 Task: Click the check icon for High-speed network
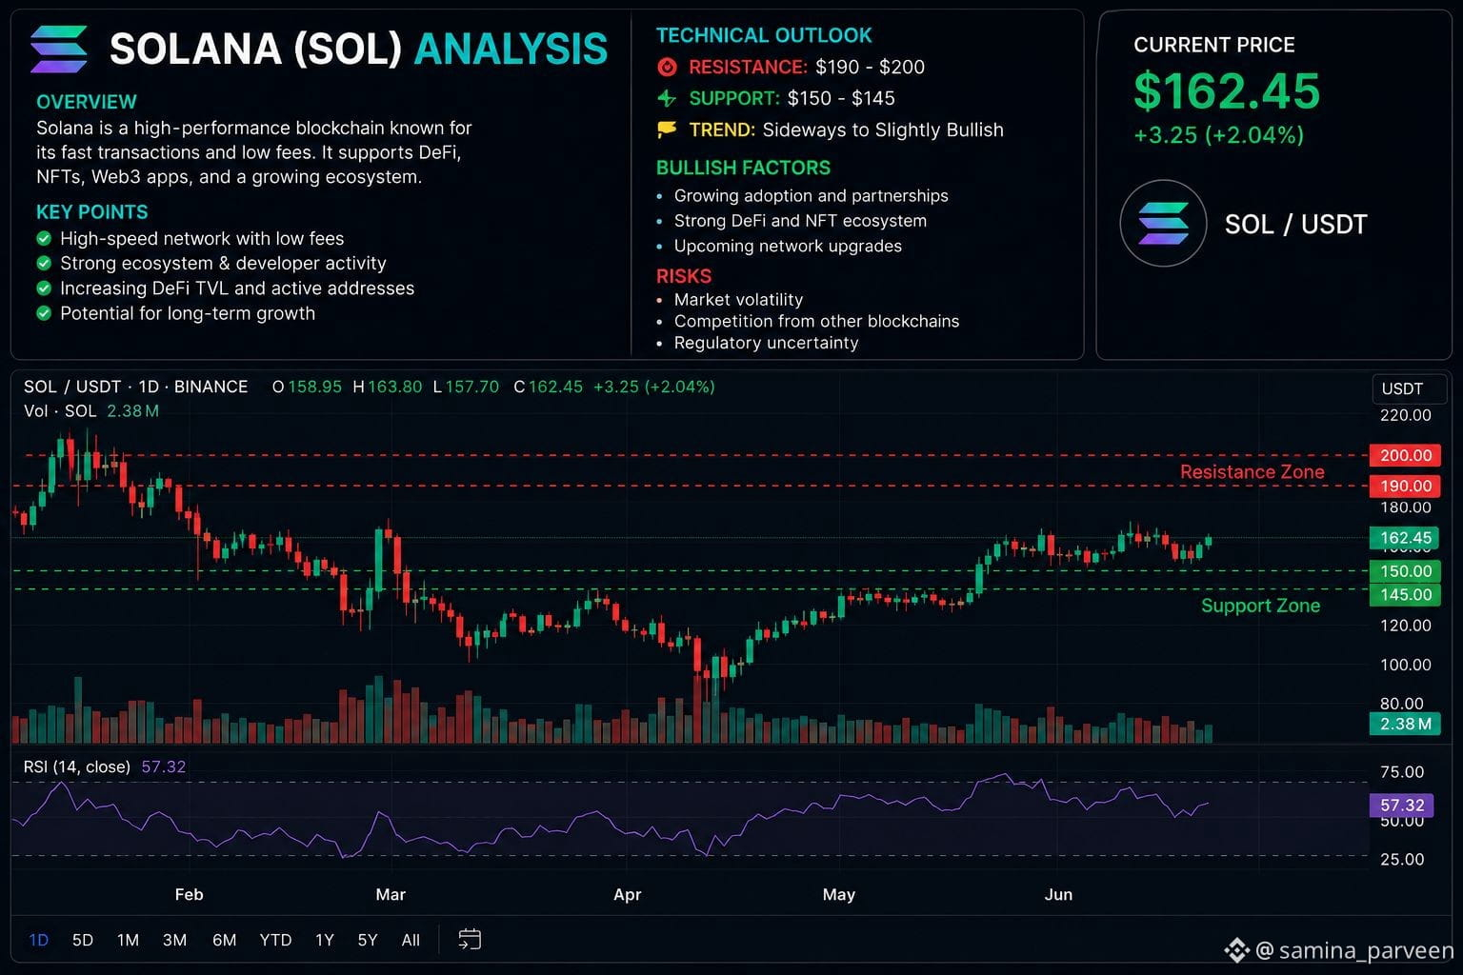coord(44,239)
